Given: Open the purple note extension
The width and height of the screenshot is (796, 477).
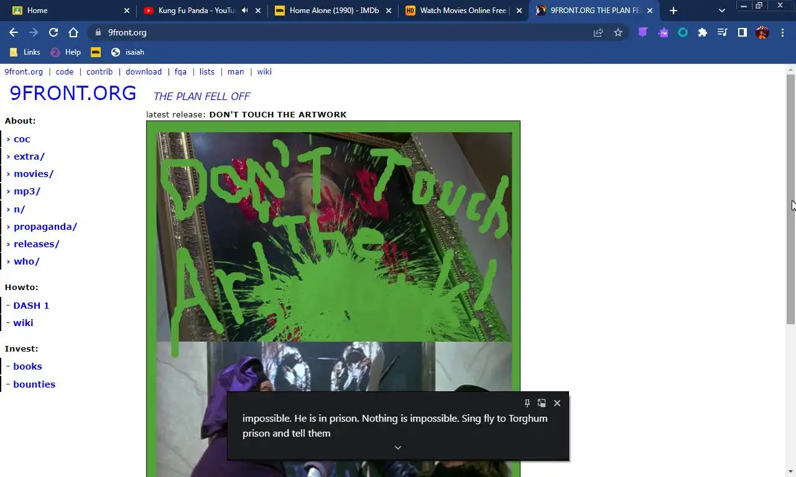Looking at the screenshot, I should pos(643,32).
